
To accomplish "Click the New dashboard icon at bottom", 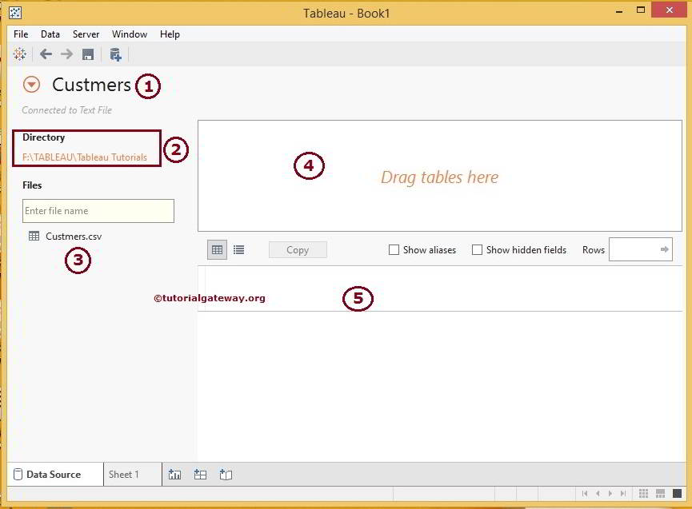I will click(x=200, y=474).
